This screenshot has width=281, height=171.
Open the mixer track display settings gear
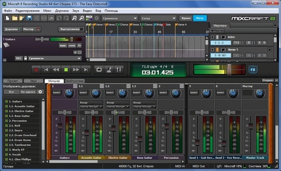coord(40,92)
